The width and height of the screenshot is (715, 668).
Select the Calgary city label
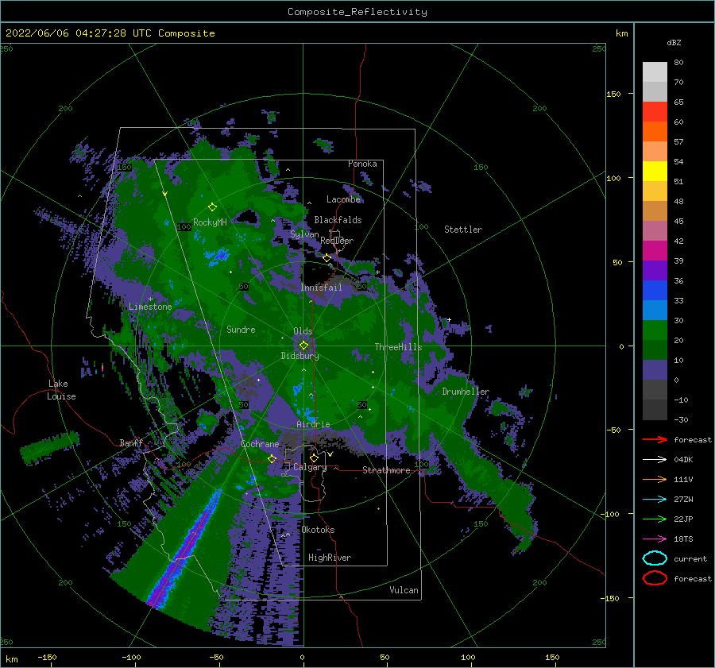[x=310, y=467]
